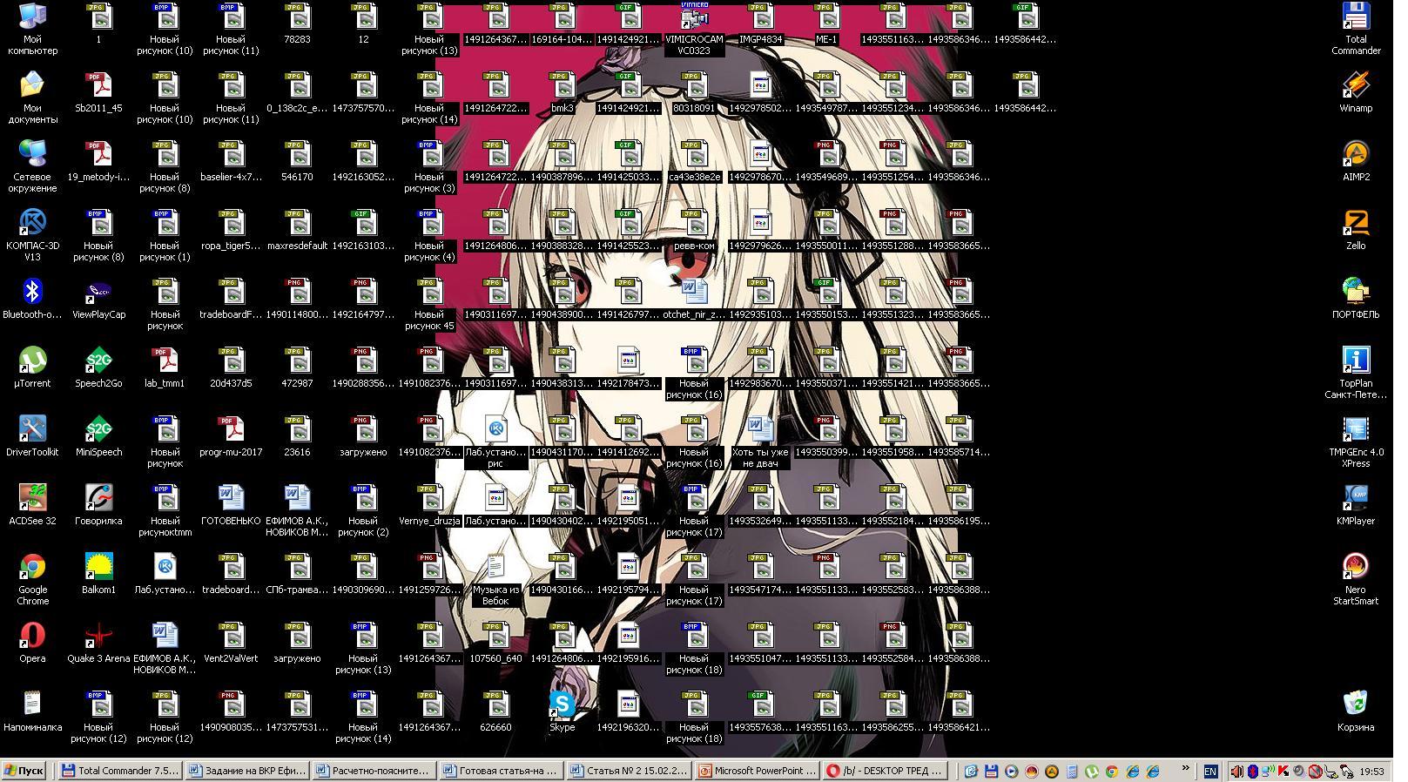The height and width of the screenshot is (782, 1408).
Task: Open calculator from Quick Launch bar
Action: (x=1071, y=772)
